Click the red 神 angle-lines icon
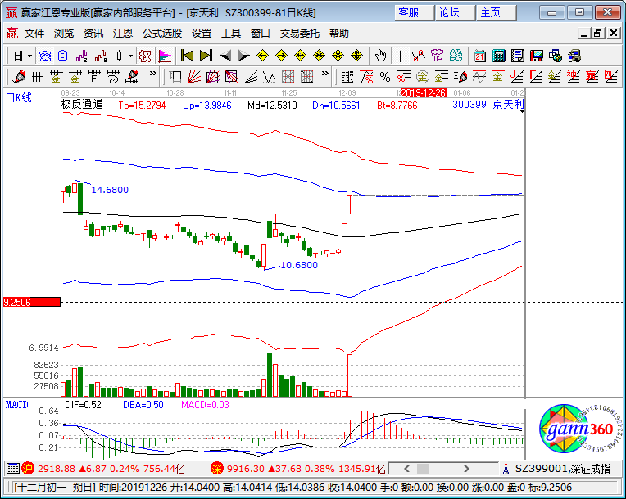The height and width of the screenshot is (499, 626). (574, 77)
